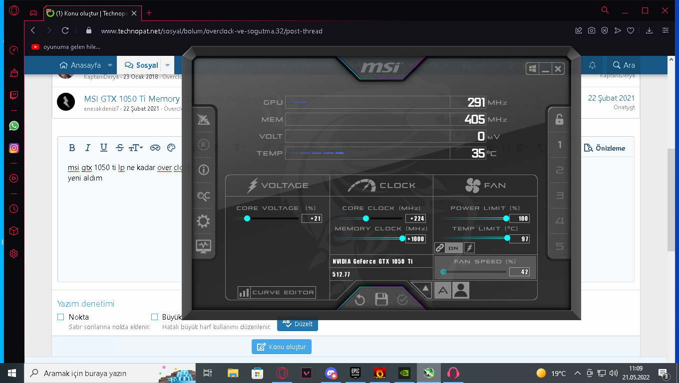Image resolution: width=679 pixels, height=383 pixels.
Task: Open the font size dropdown in editor
Action: click(x=136, y=148)
